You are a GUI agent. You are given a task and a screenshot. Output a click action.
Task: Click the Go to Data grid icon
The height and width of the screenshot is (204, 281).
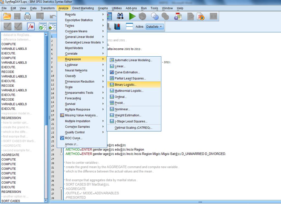[109, 16]
